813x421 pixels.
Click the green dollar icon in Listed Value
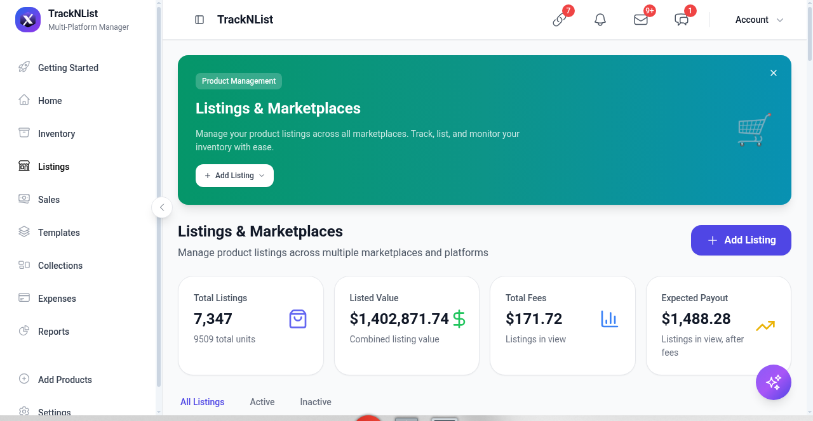tap(459, 319)
